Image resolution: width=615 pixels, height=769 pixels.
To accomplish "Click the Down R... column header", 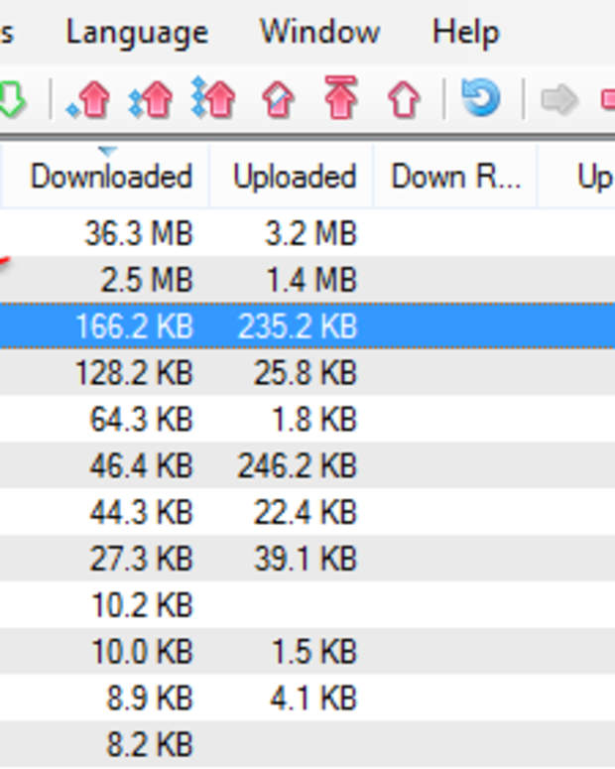I will [x=455, y=177].
